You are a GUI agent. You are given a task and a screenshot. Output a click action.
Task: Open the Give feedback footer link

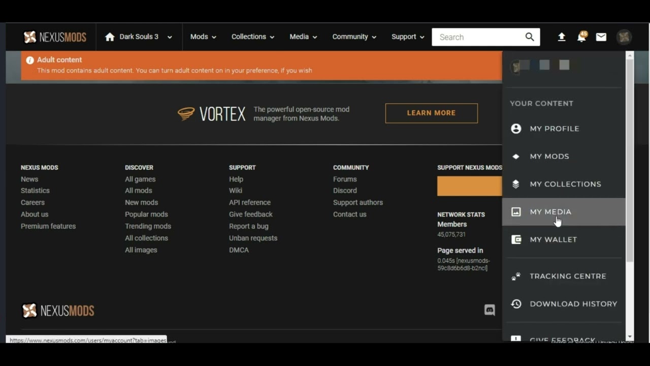pos(251,215)
